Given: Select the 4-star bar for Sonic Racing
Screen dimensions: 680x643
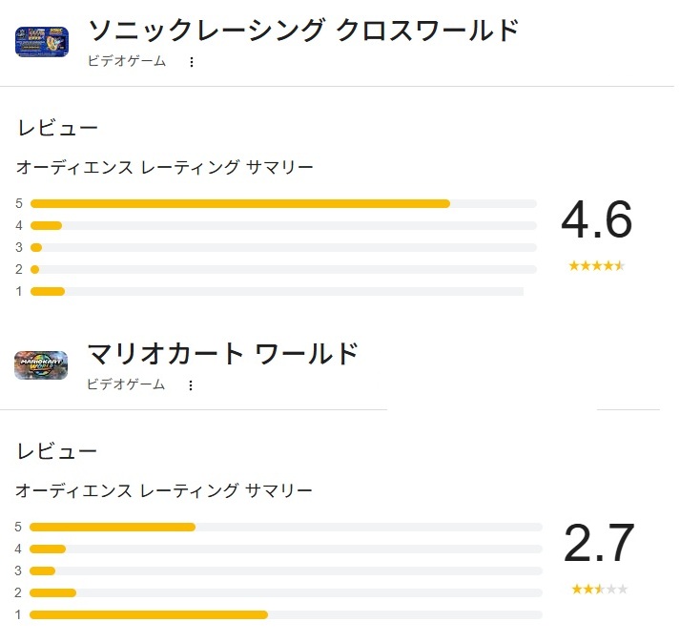Looking at the screenshot, I should click(x=283, y=225).
